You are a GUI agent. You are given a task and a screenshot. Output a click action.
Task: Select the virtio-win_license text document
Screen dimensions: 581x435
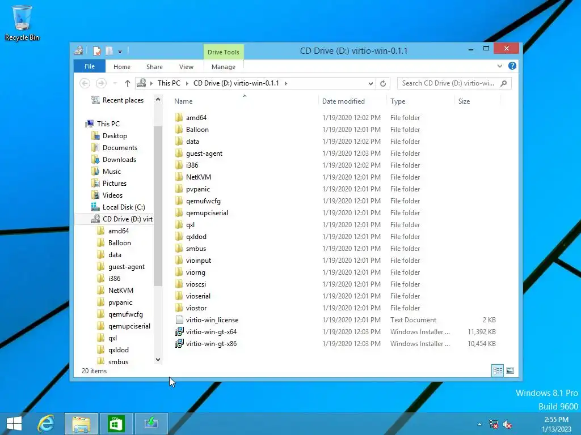tap(212, 320)
